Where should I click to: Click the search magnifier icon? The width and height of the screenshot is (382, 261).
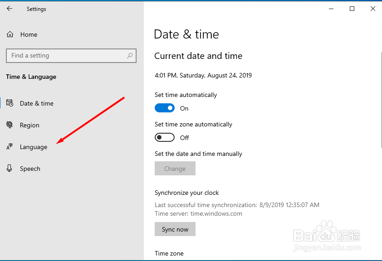click(x=130, y=56)
